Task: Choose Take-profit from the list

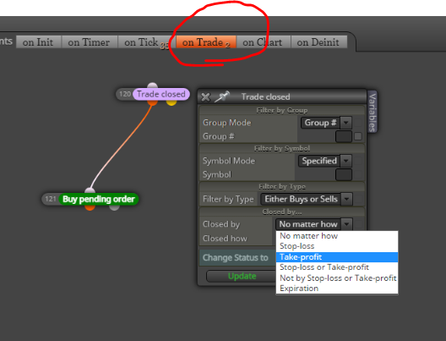Action: [337, 257]
